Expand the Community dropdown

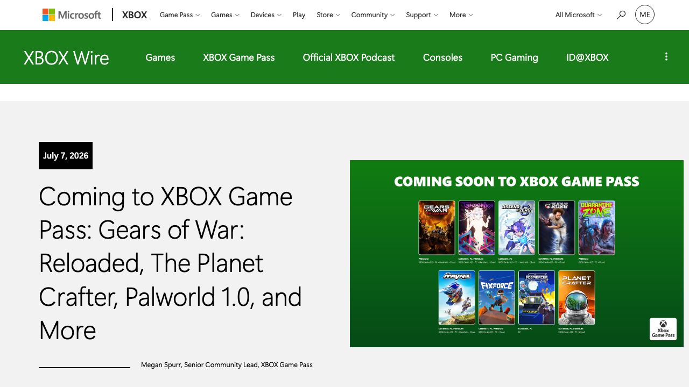[x=373, y=15]
